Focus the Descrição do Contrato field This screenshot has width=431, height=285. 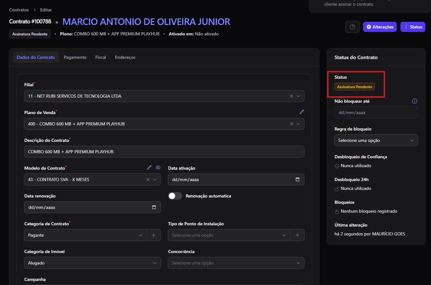click(164, 152)
